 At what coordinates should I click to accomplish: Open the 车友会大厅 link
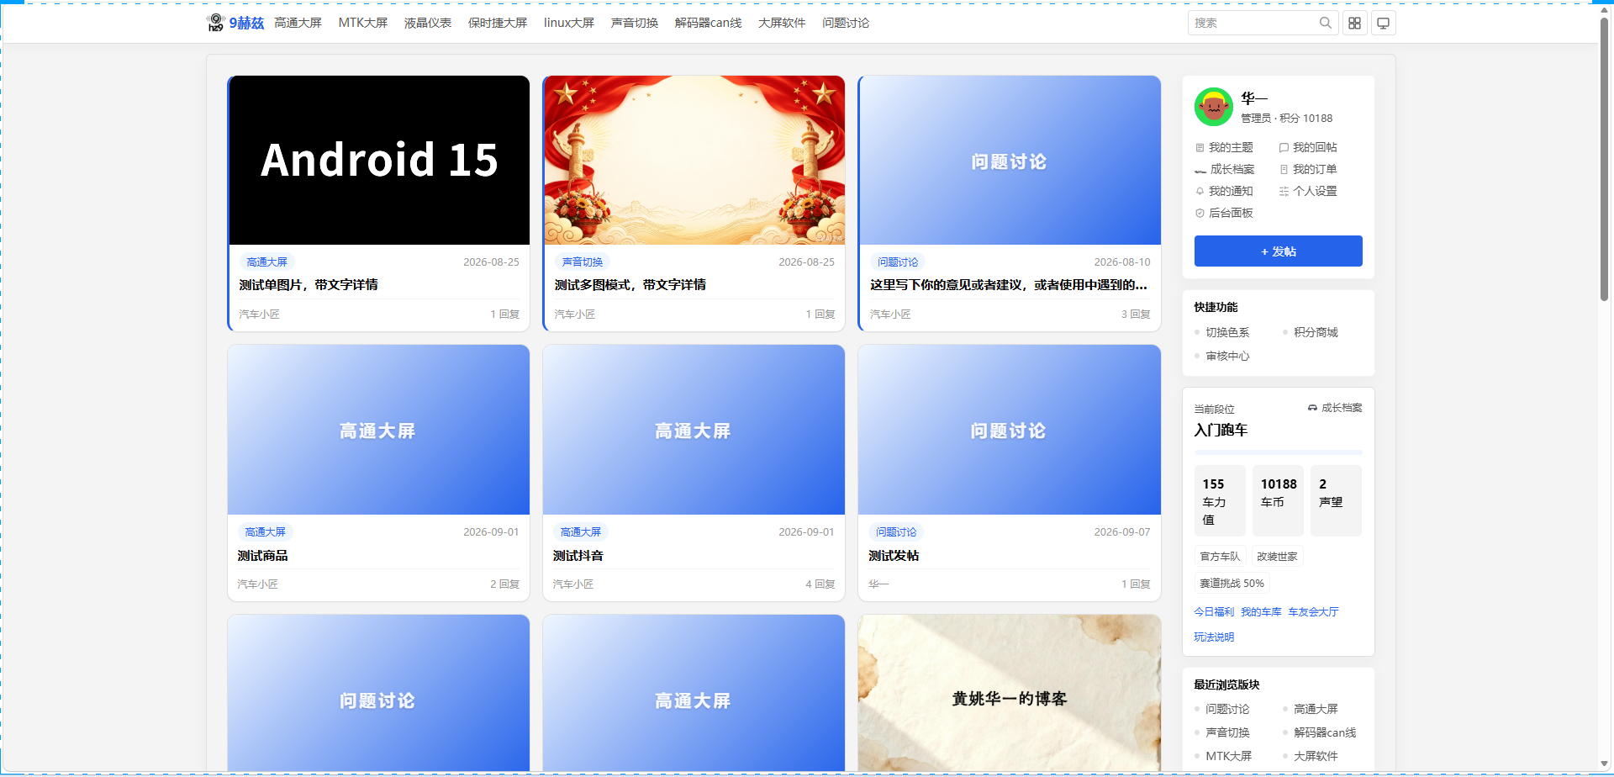[1313, 612]
